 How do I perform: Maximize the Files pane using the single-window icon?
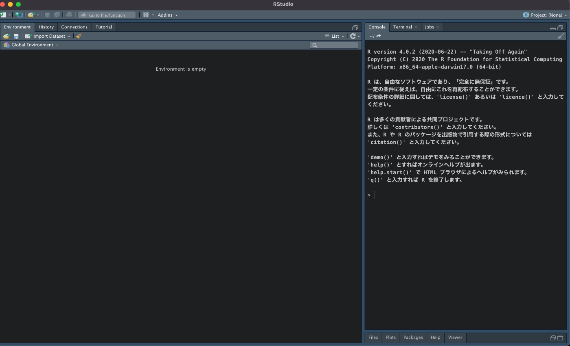point(560,338)
